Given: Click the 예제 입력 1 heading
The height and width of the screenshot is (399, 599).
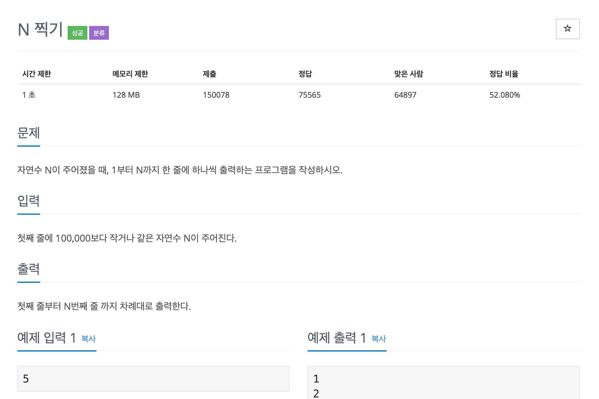Looking at the screenshot, I should coord(46,338).
